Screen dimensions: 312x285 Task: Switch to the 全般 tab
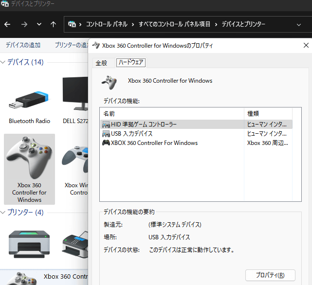[101, 63]
